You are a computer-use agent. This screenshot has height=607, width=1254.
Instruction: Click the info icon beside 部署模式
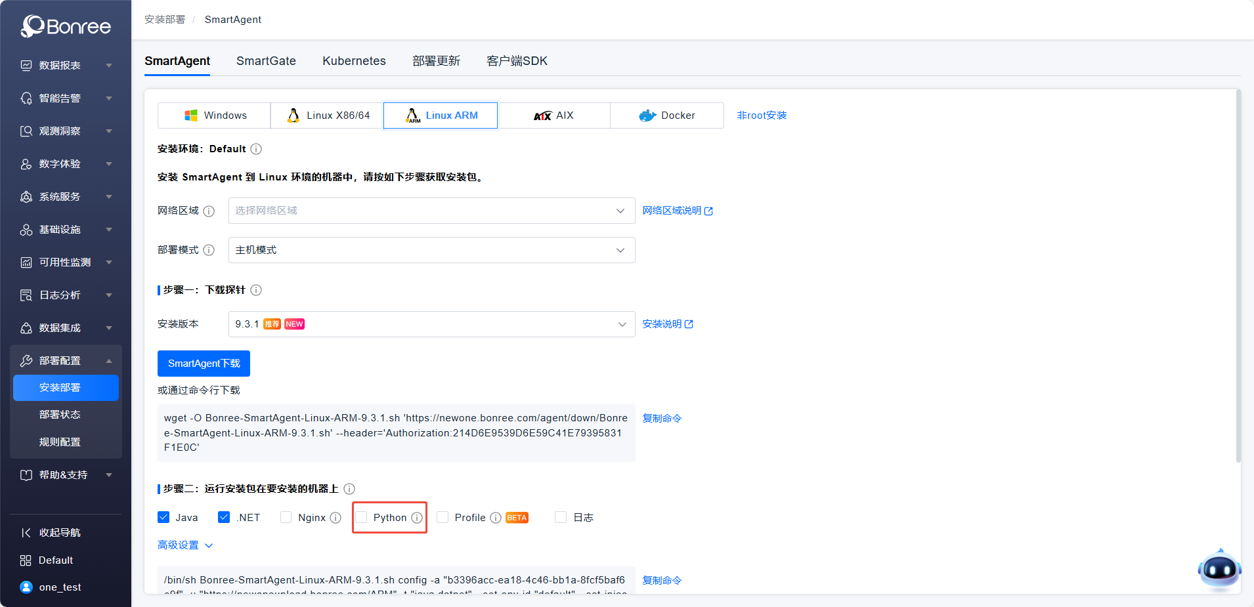point(209,250)
